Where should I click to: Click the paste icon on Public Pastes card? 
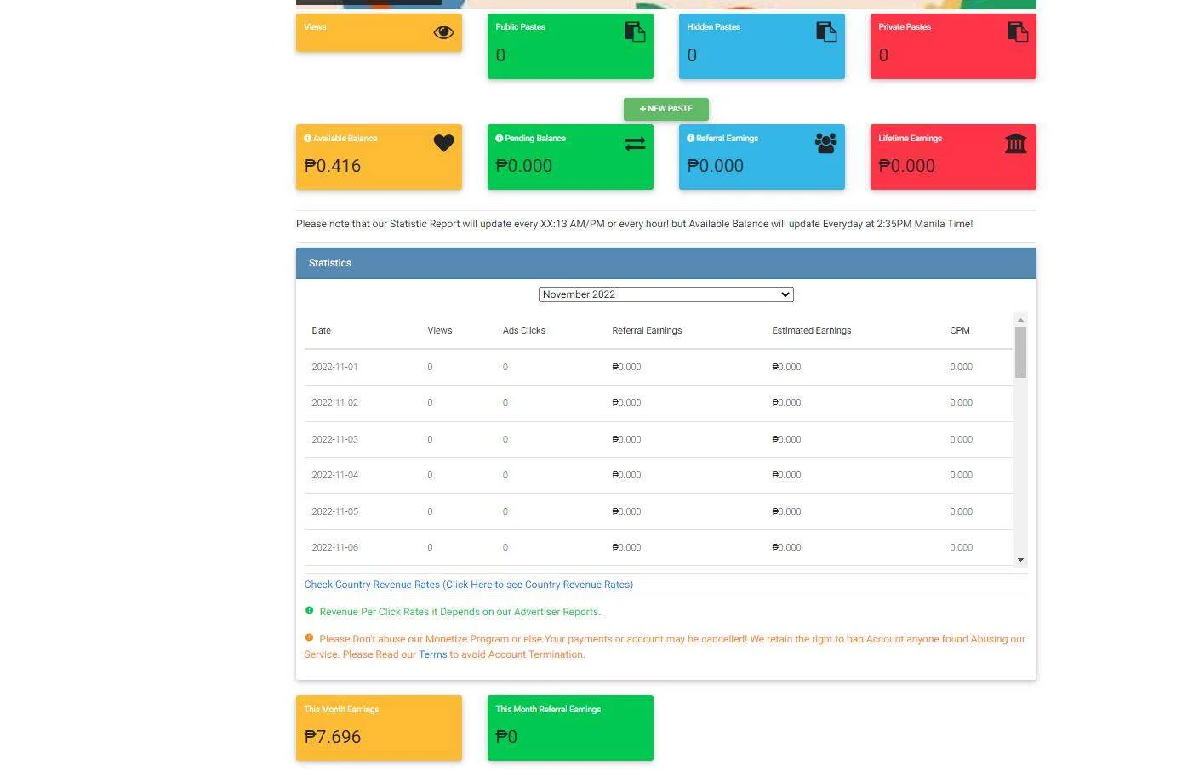pos(635,32)
